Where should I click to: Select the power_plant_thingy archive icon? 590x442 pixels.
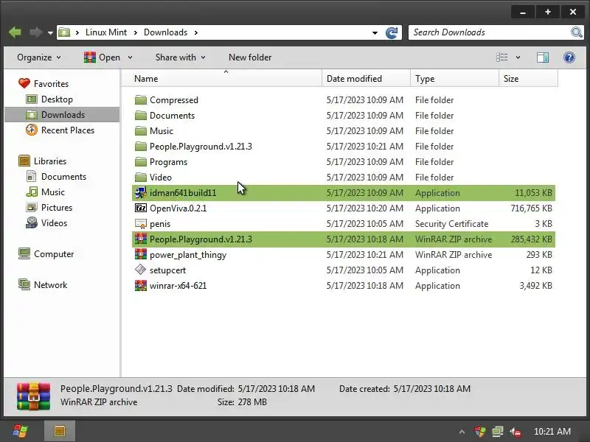(141, 254)
